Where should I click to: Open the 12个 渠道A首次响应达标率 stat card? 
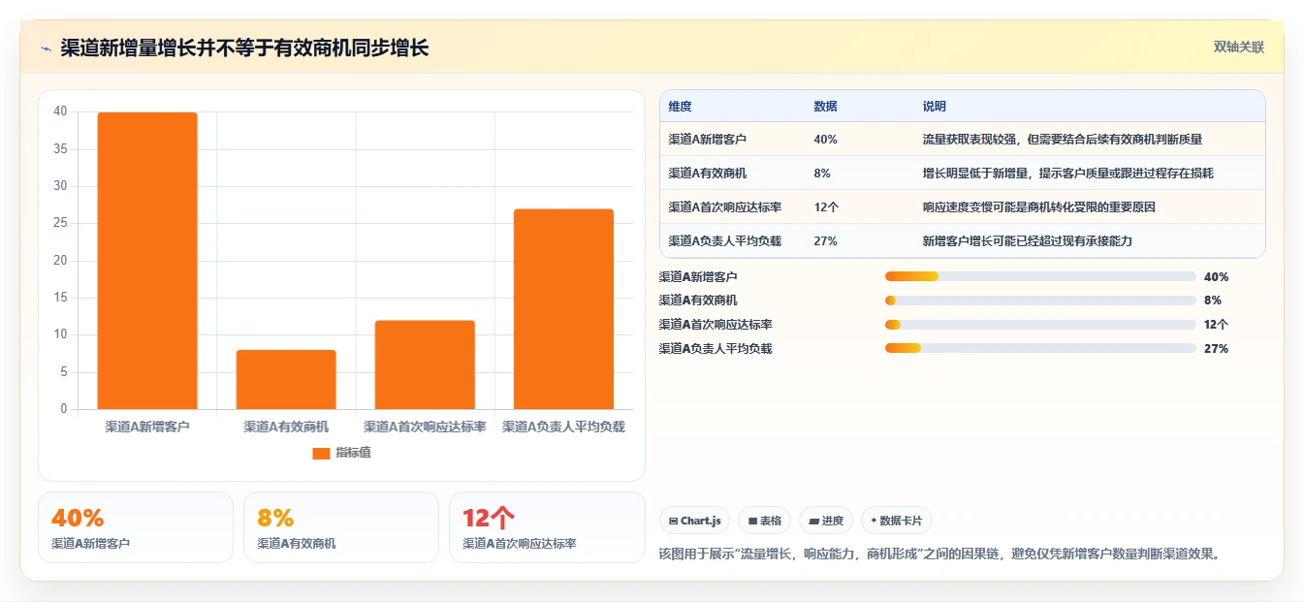click(x=547, y=527)
